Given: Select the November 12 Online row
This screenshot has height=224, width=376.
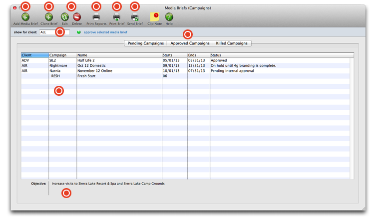Looking at the screenshot, I should [119, 71].
